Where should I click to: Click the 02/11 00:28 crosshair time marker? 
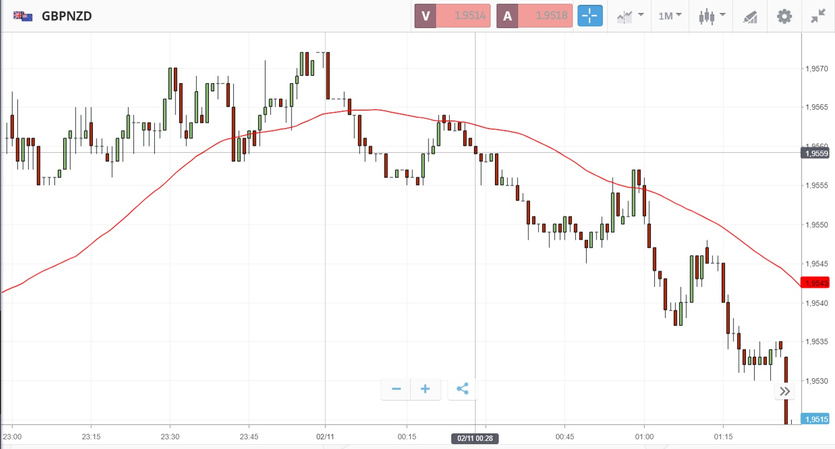click(x=475, y=438)
